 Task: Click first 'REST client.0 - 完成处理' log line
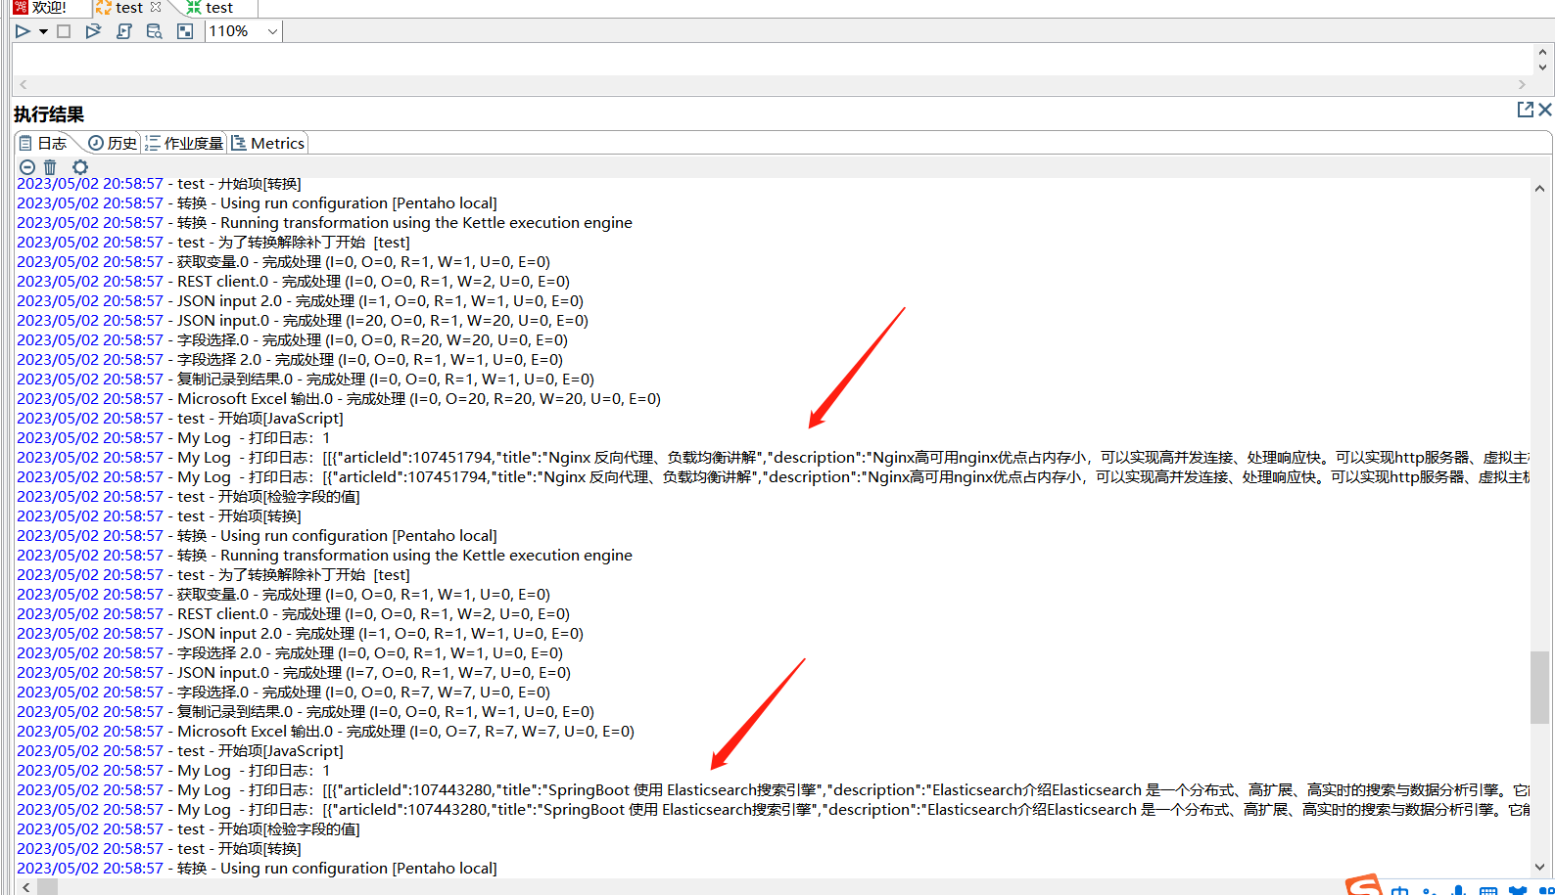click(293, 282)
